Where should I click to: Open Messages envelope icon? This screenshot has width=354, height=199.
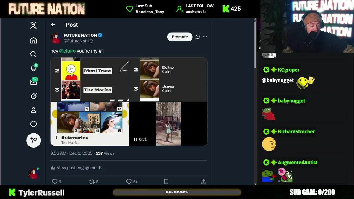point(33,82)
